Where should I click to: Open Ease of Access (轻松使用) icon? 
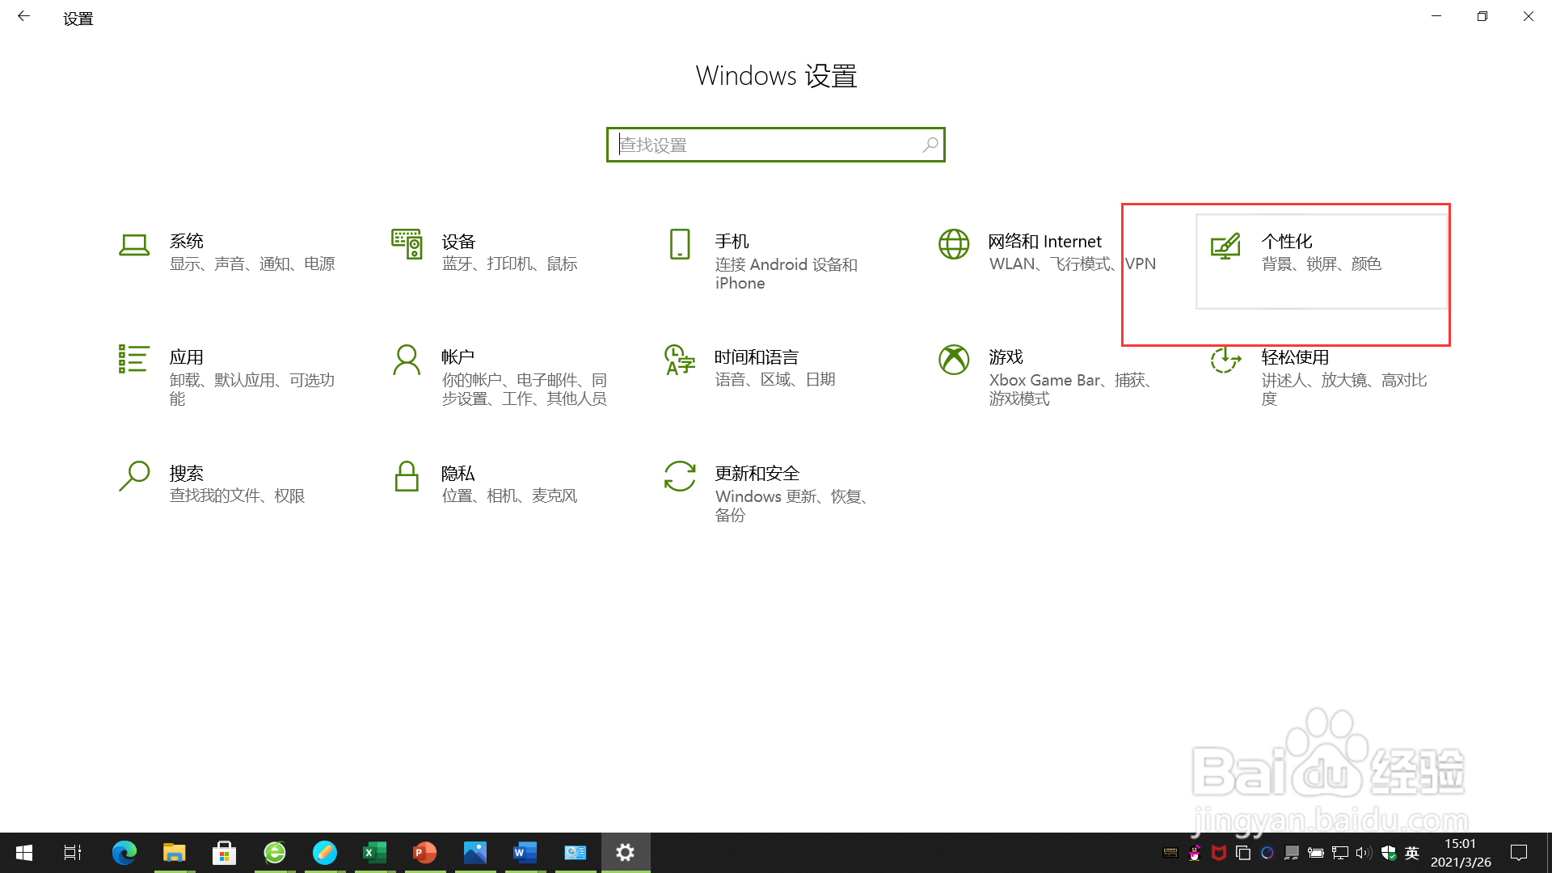(x=1225, y=361)
